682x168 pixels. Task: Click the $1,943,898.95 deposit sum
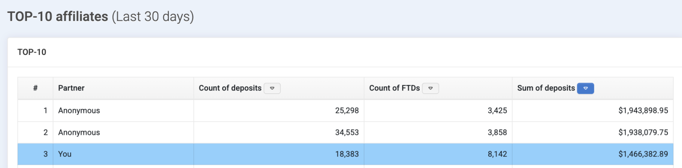643,111
